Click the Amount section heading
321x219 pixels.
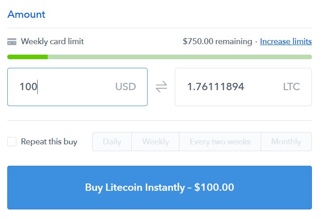tap(26, 15)
